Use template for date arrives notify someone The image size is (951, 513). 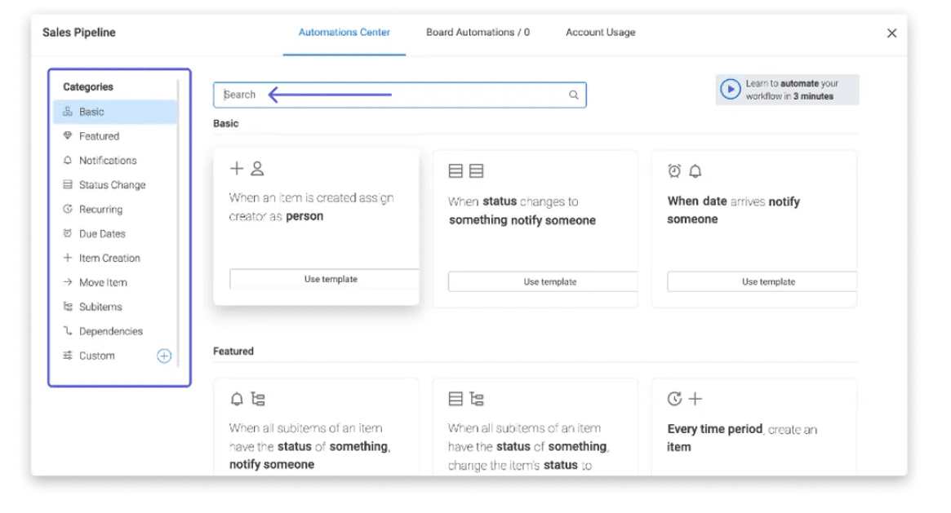click(x=762, y=281)
